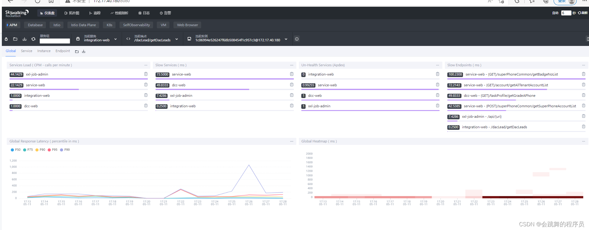Open Un-Health Services panel options menu
This screenshot has height=230, width=589.
point(437,65)
